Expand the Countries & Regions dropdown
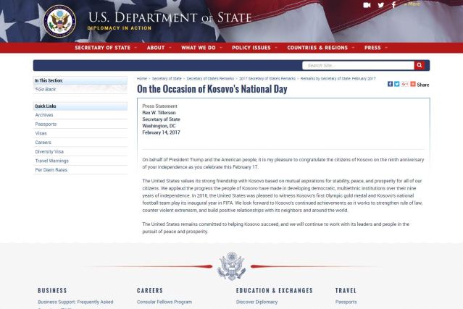The height and width of the screenshot is (309, 463). click(319, 48)
